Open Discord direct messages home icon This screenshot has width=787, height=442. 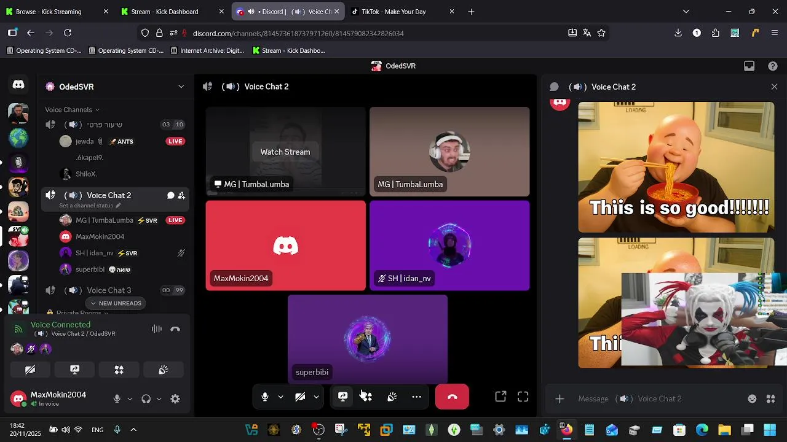coord(18,85)
